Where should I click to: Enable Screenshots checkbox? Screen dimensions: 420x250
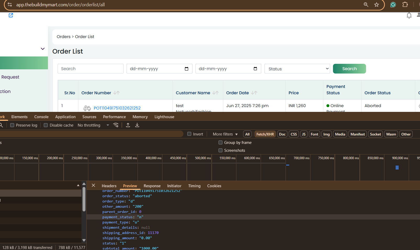221,150
